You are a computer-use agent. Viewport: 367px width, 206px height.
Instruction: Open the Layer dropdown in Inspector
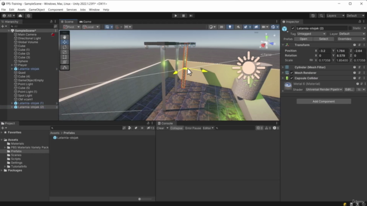352,34
